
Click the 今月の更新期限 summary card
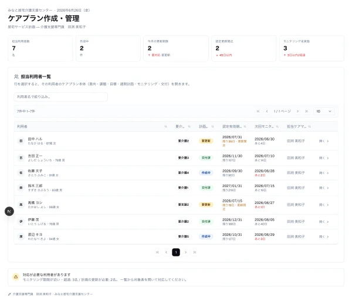pyautogui.click(x=176, y=48)
